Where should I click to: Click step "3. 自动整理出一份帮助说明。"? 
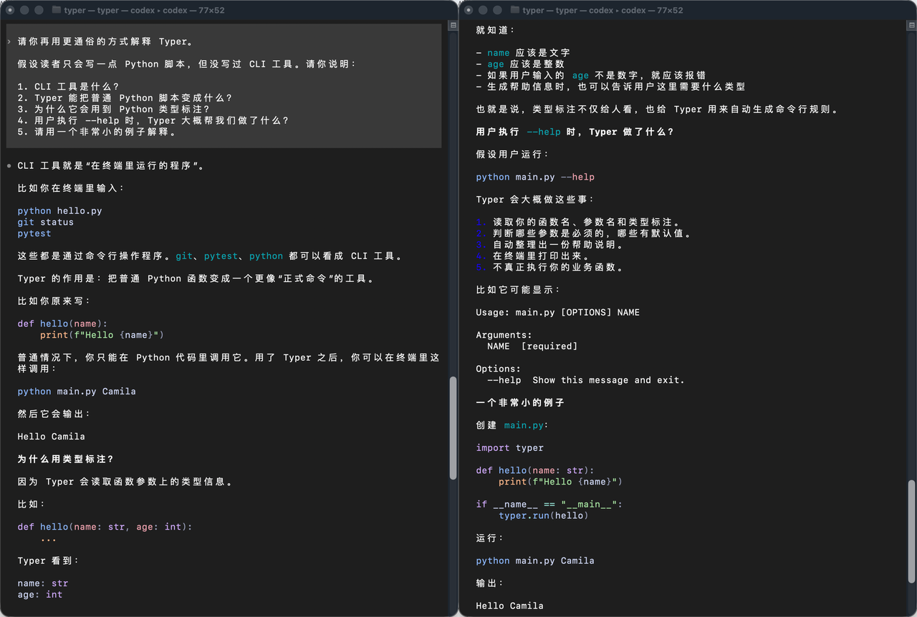(549, 245)
